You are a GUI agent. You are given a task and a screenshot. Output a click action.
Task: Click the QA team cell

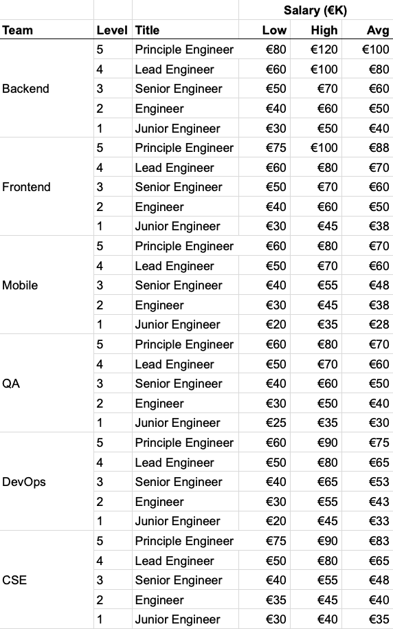click(47, 384)
